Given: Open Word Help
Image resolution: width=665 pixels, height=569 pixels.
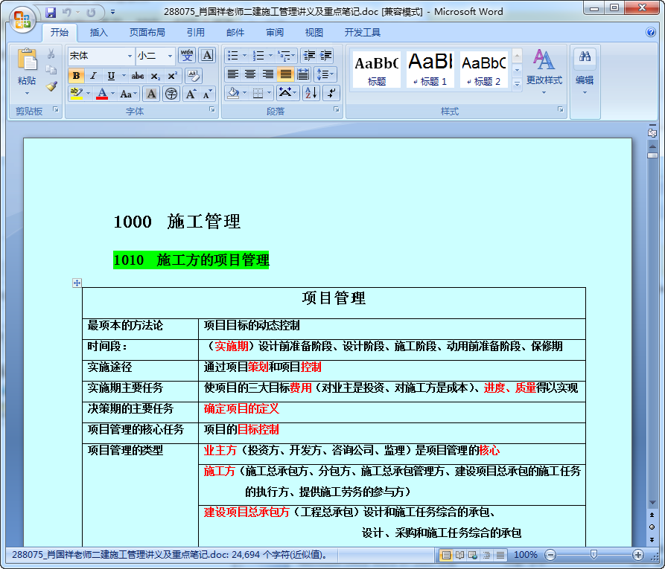Looking at the screenshot, I should (x=651, y=32).
